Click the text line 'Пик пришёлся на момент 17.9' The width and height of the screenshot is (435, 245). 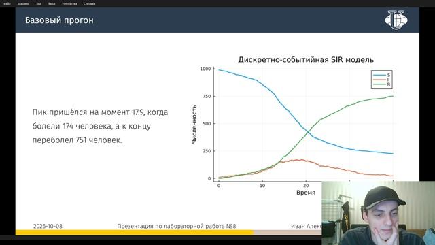(x=88, y=112)
